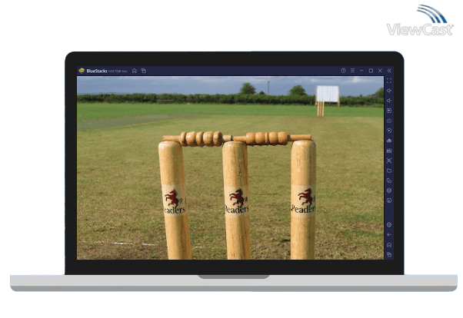Click the BlueStacks logo in title bar
The image size is (463, 318).
click(82, 71)
